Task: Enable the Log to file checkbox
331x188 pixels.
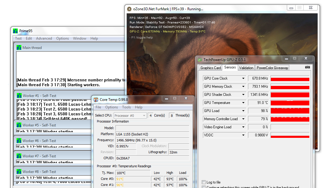Action: (204, 182)
